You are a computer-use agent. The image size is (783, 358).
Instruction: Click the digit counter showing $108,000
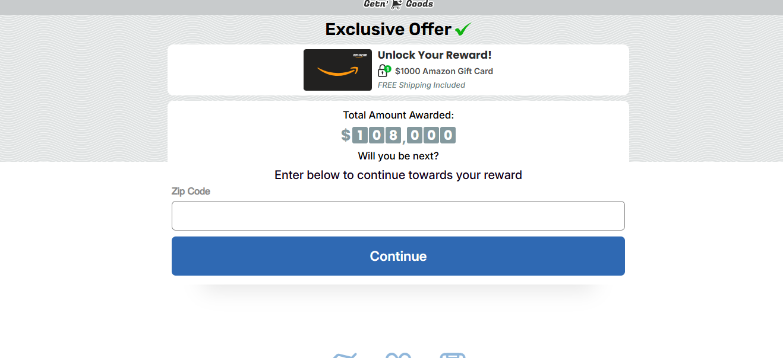coord(398,135)
